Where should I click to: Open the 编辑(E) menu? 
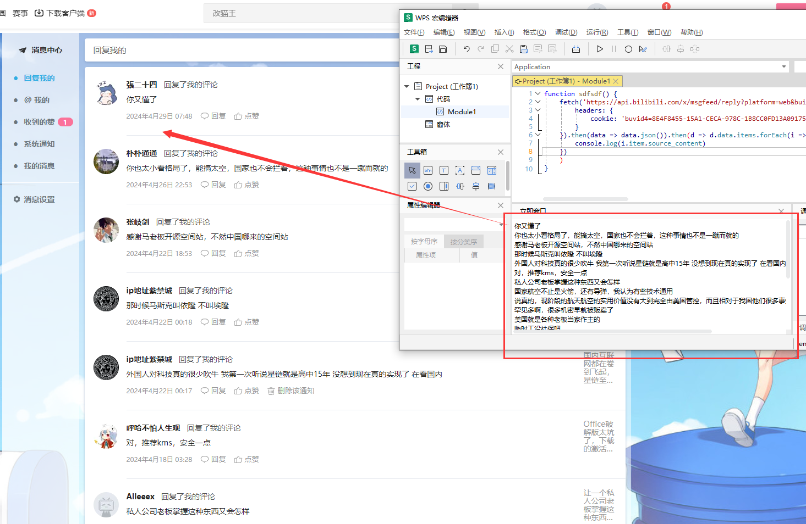pyautogui.click(x=444, y=32)
